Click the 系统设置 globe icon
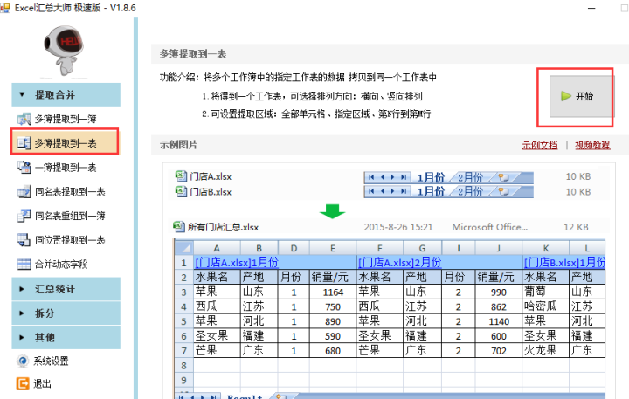 (x=23, y=361)
